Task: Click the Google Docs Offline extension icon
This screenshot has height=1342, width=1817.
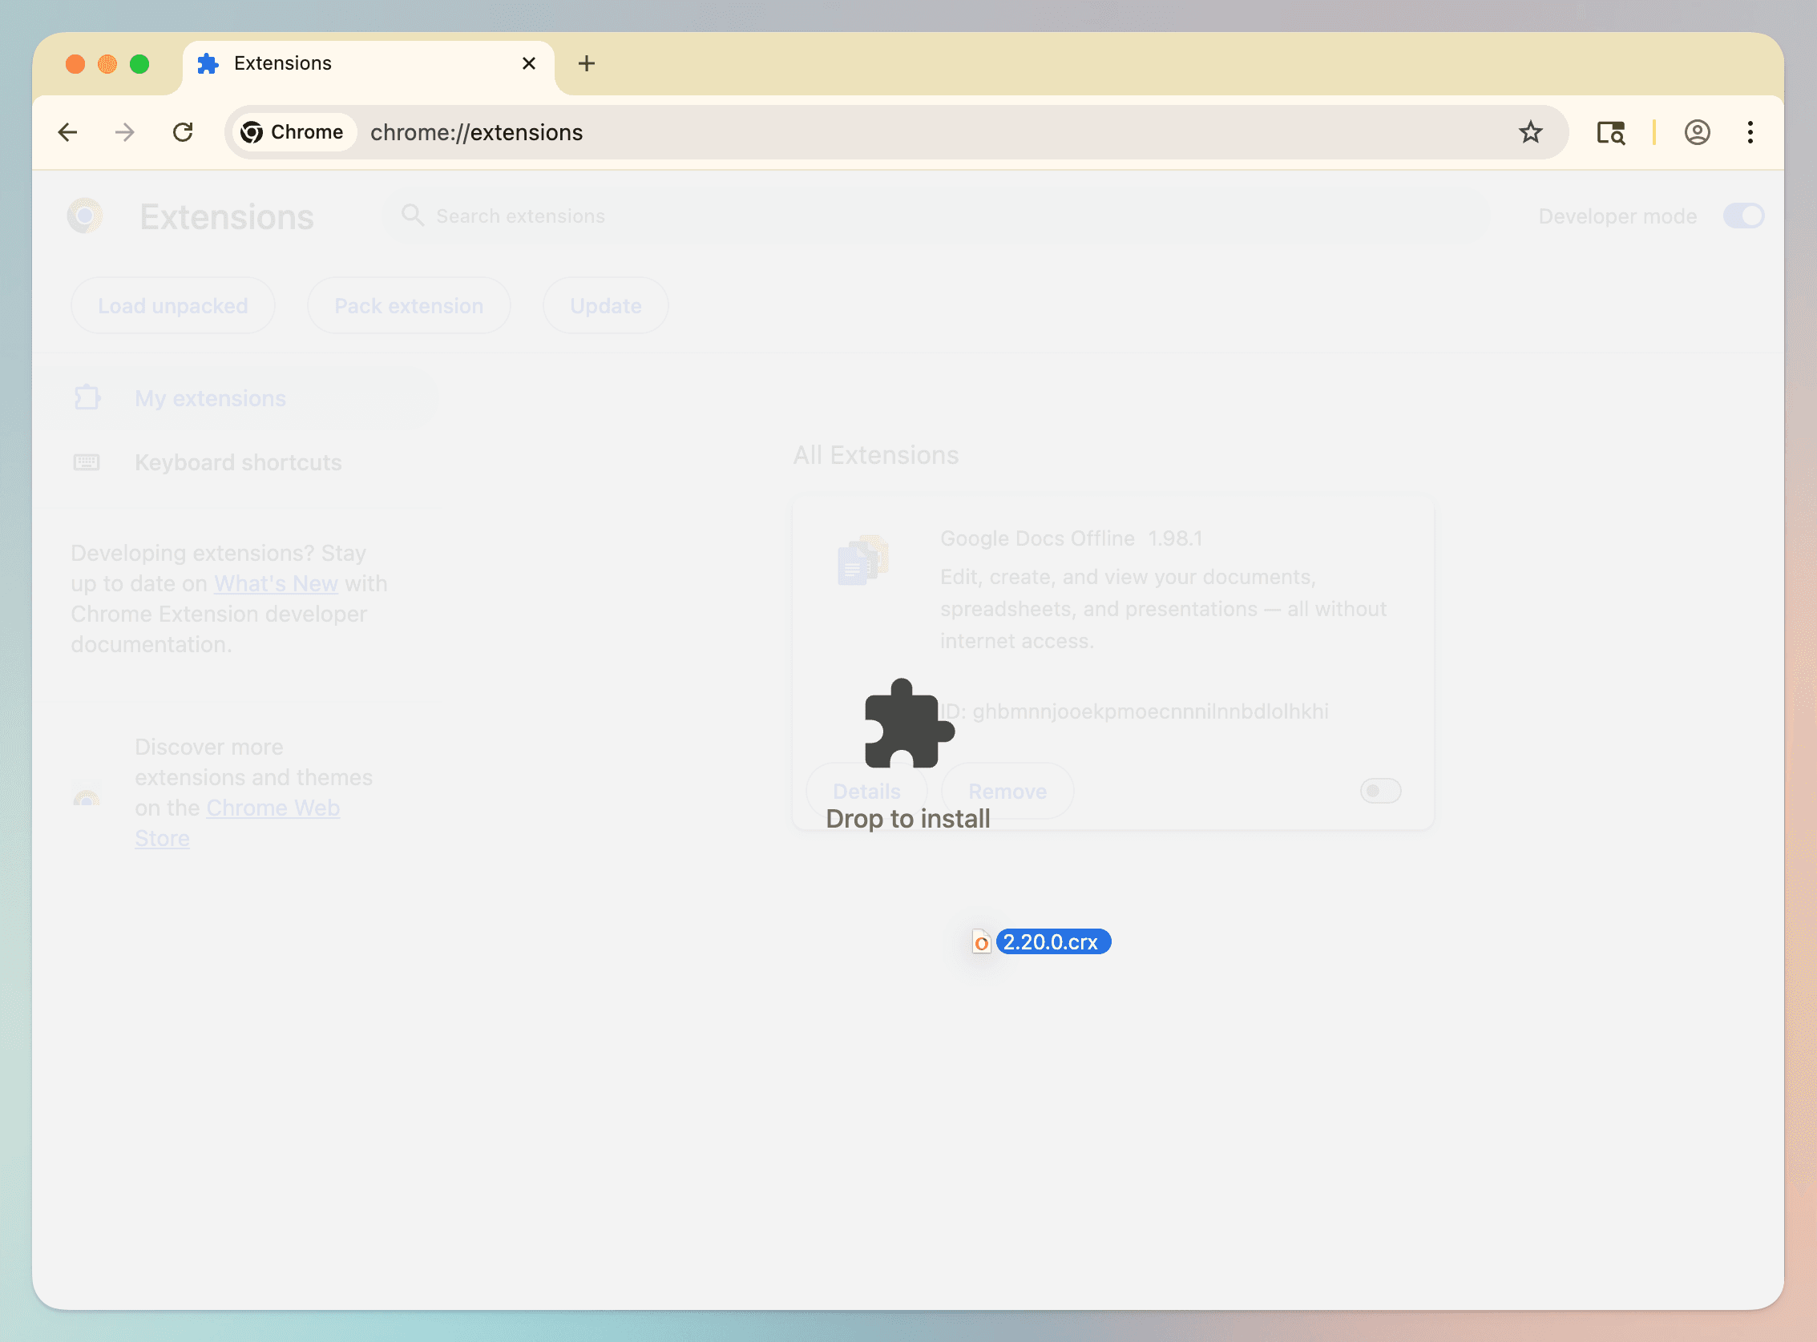Action: coord(862,561)
